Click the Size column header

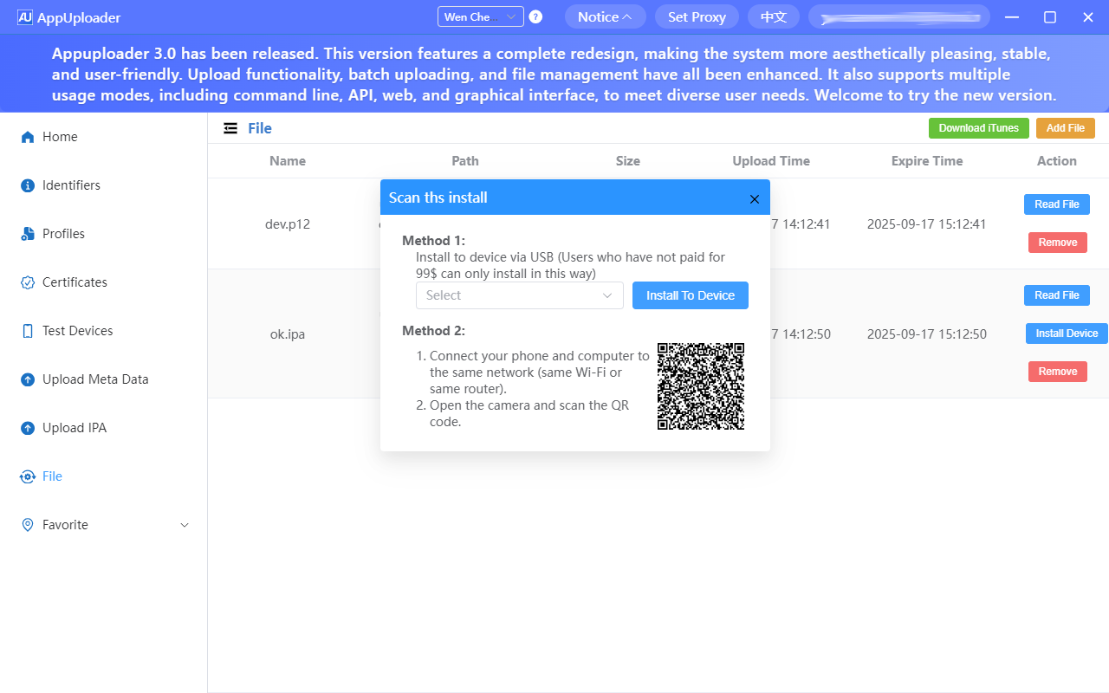point(628,161)
